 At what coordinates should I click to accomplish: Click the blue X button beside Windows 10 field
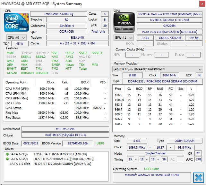pyautogui.click(x=198, y=178)
